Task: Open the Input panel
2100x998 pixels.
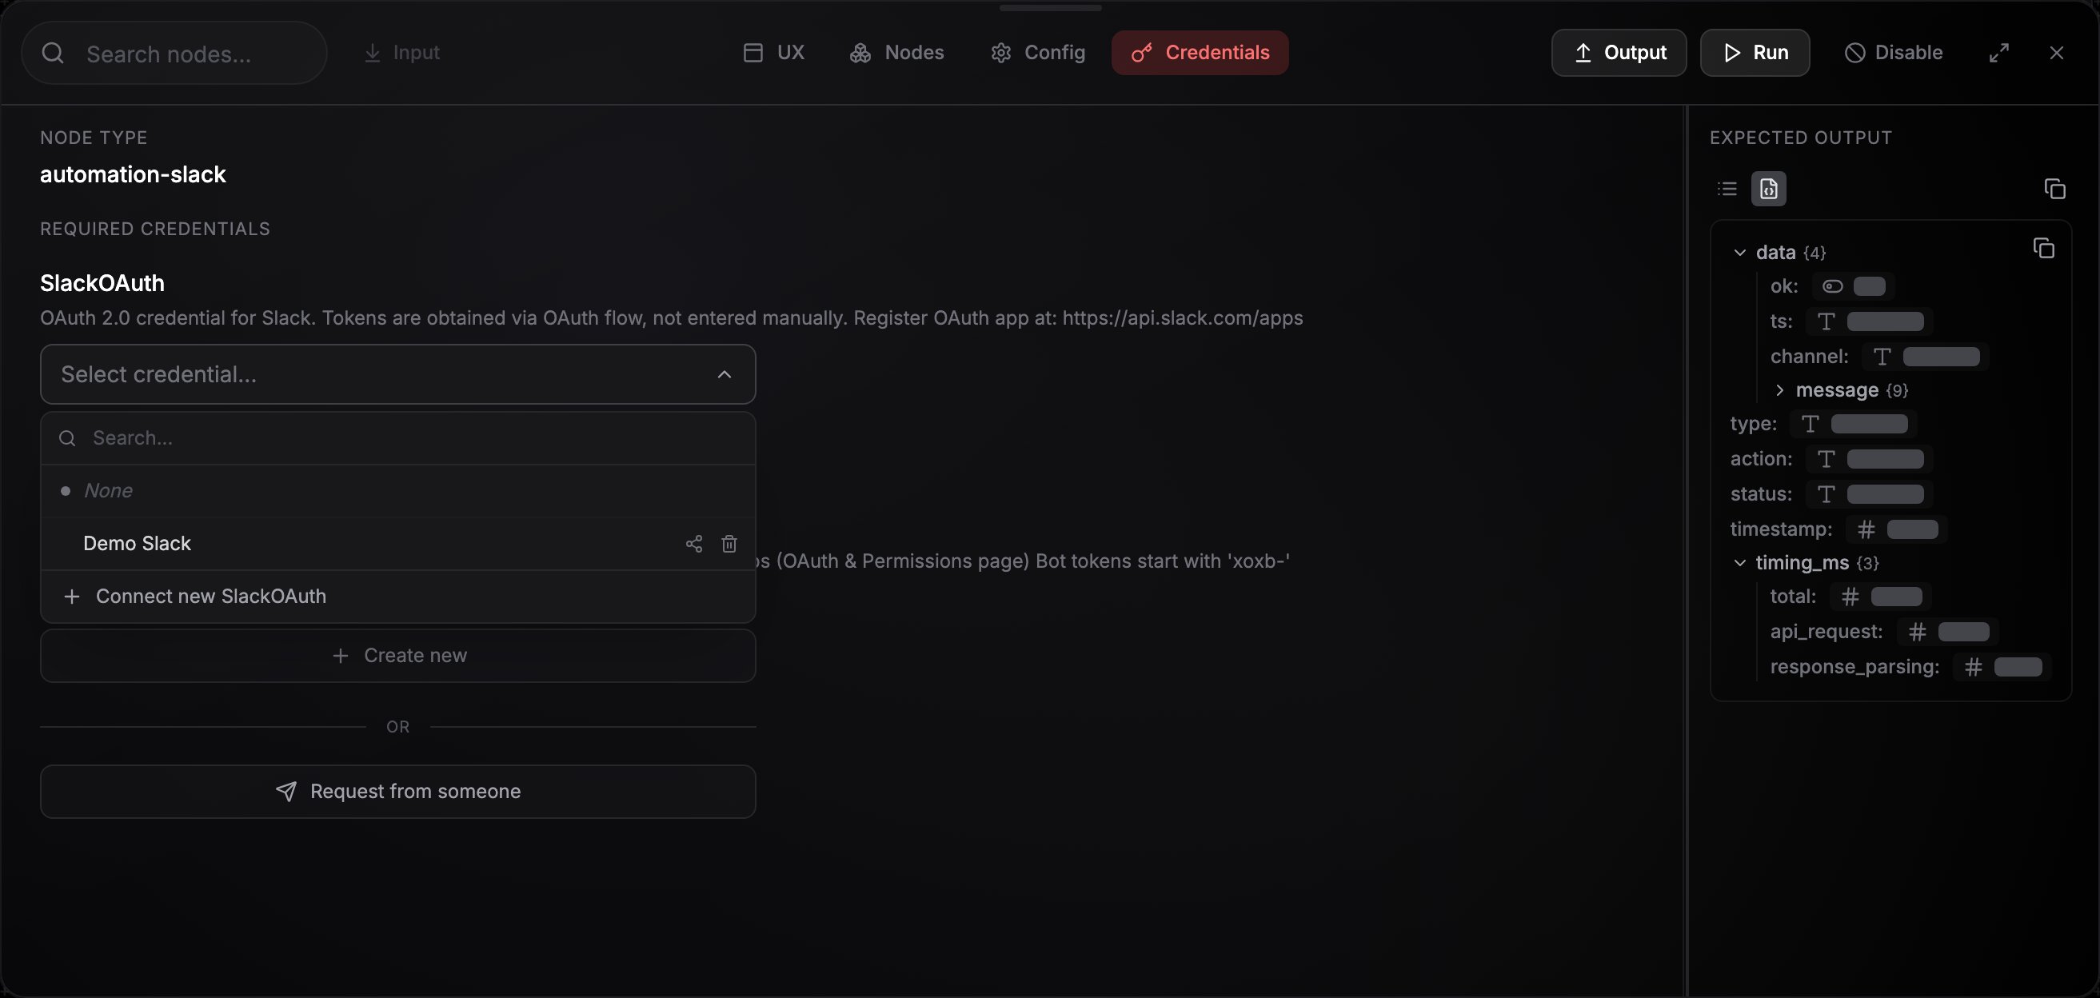Action: coord(401,53)
